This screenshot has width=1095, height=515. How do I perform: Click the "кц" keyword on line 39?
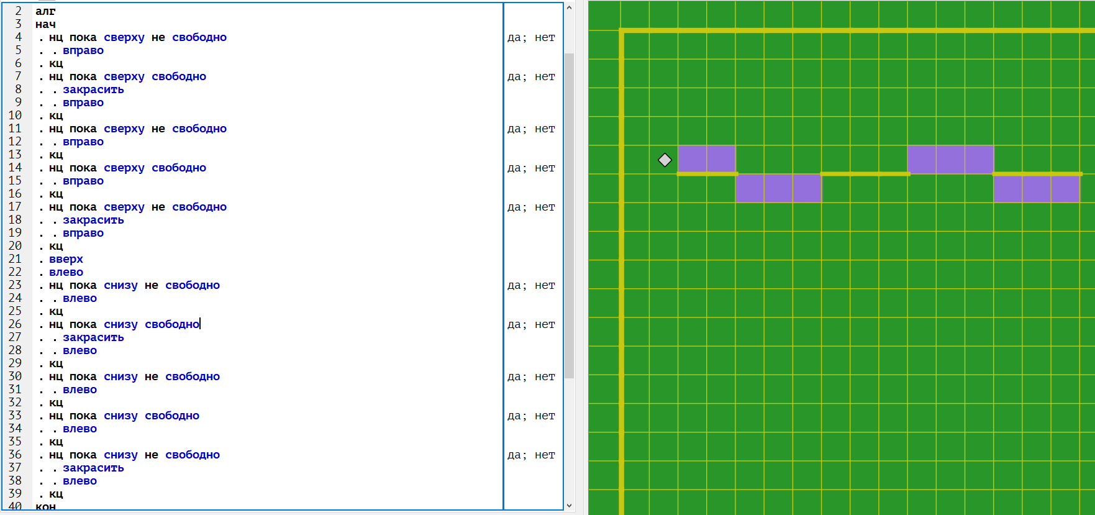pos(56,494)
